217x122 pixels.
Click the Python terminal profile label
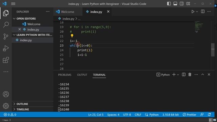click(x=163, y=75)
